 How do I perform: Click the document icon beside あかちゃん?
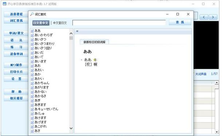(32, 83)
